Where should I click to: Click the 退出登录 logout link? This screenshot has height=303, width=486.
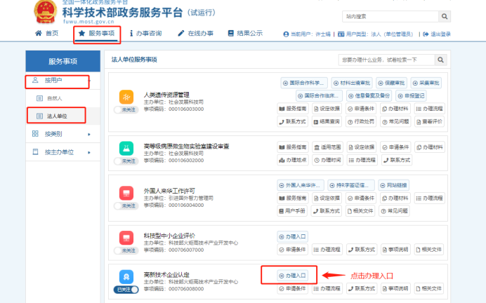437,34
